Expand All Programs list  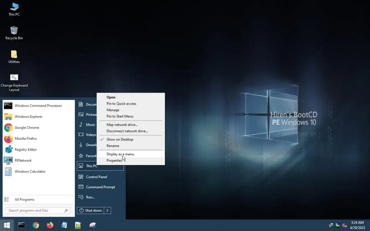(38, 200)
